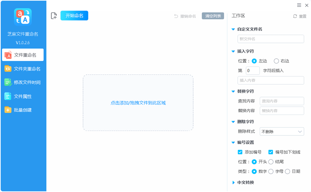This screenshot has height=192, width=311.
Task: Toggle the 编号加下划线 checkbox
Action: [270, 152]
